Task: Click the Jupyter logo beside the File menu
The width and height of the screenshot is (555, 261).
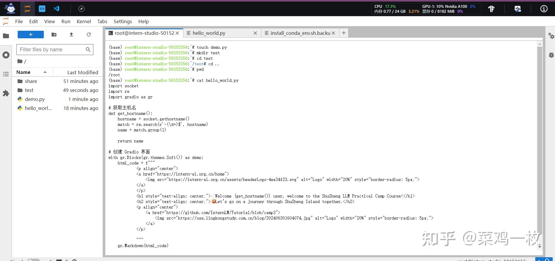Action: [6, 21]
